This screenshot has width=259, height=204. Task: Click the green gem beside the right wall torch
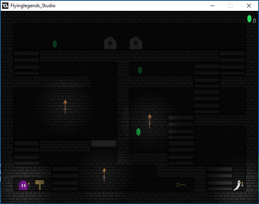click(x=138, y=132)
